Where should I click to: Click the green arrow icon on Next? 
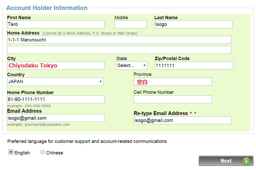(x=246, y=161)
